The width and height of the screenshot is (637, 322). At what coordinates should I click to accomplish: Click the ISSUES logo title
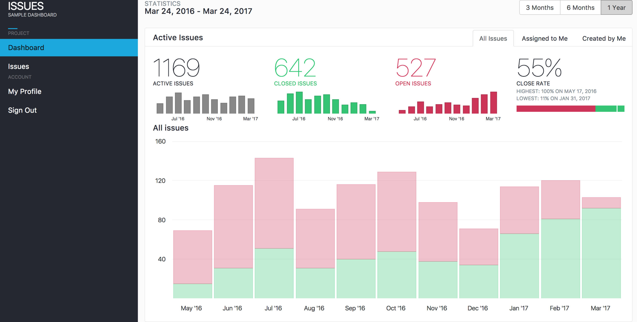pos(26,6)
